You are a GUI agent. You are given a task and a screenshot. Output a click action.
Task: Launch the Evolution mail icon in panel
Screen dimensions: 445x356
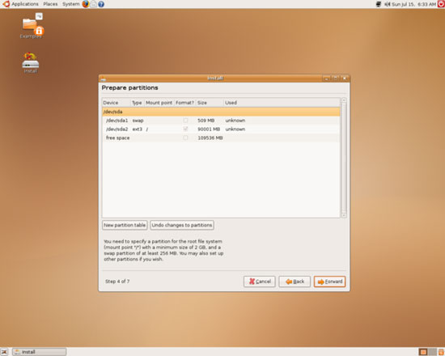(x=93, y=4)
